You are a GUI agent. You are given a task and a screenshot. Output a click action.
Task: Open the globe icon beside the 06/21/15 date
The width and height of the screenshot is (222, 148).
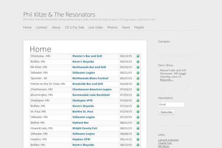click(x=138, y=73)
